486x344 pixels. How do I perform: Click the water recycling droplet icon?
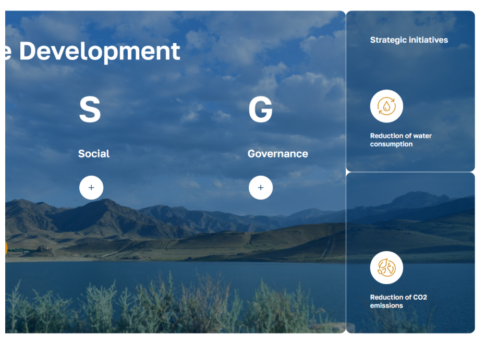386,106
